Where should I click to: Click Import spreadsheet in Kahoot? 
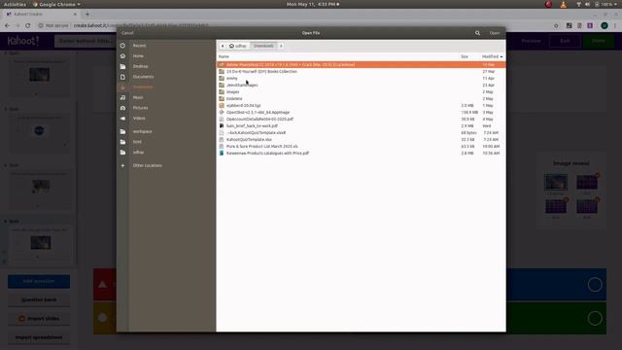pyautogui.click(x=39, y=337)
